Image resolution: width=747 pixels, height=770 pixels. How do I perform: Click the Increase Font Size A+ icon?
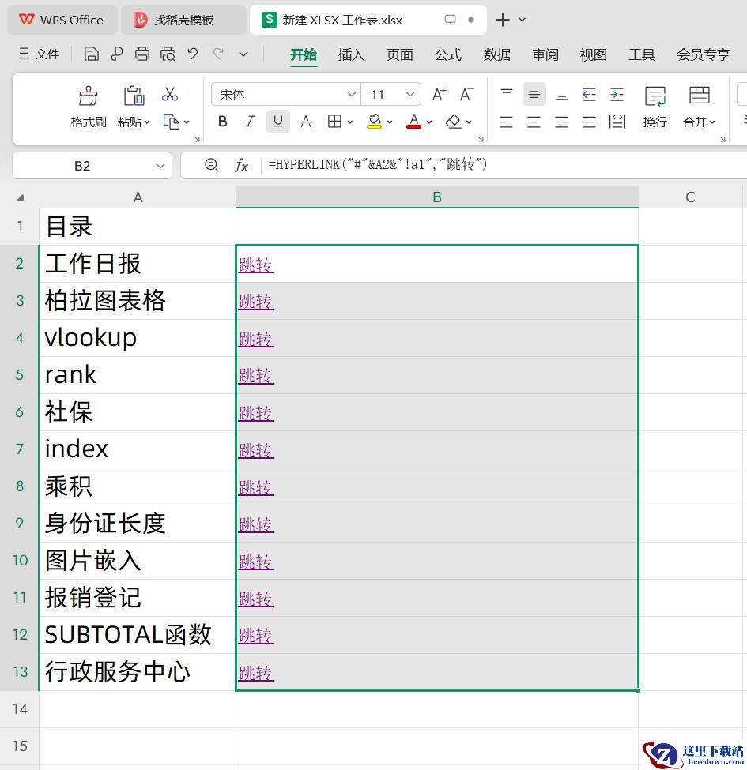[x=439, y=94]
